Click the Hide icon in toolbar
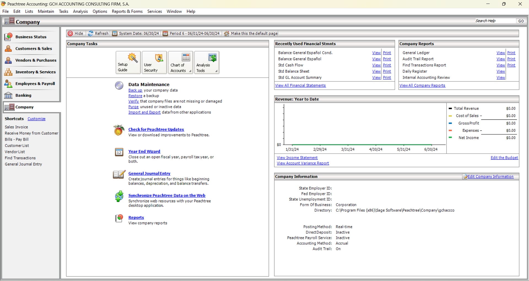Image resolution: width=529 pixels, height=281 pixels. [x=70, y=33]
